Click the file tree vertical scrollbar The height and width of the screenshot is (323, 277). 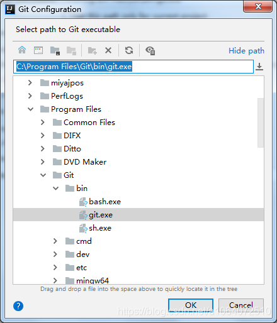pyautogui.click(x=261, y=123)
